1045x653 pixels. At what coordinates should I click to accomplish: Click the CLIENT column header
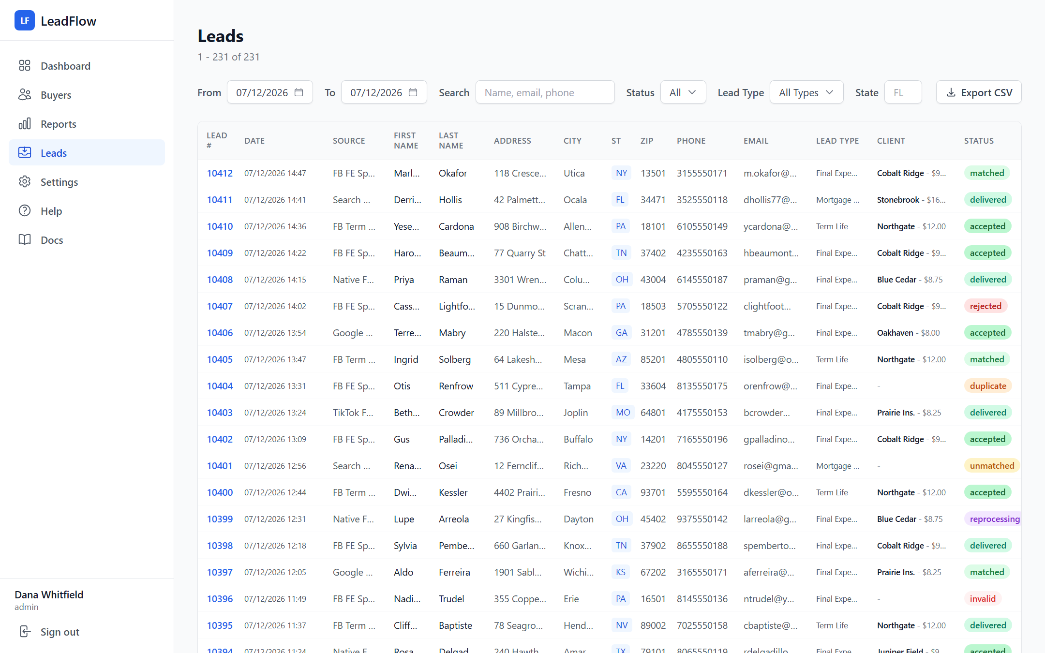891,140
